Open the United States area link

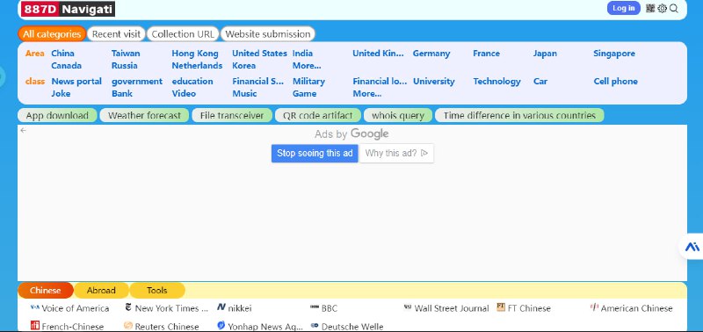[259, 54]
